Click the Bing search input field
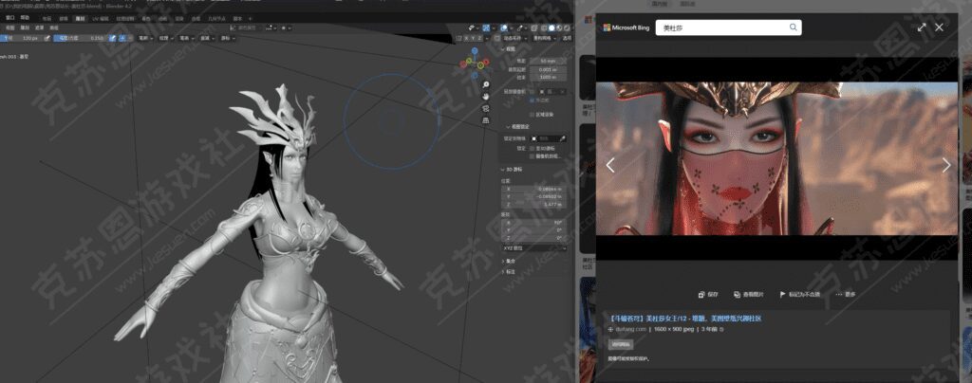This screenshot has height=383, width=972. 721,28
